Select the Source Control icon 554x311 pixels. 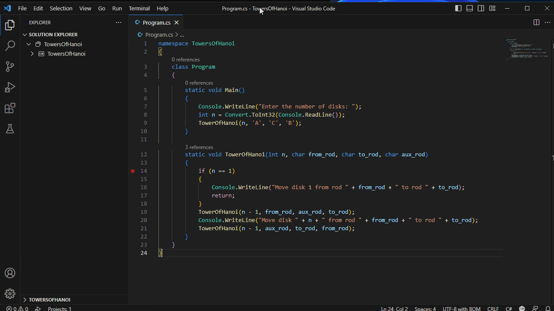pos(10,66)
